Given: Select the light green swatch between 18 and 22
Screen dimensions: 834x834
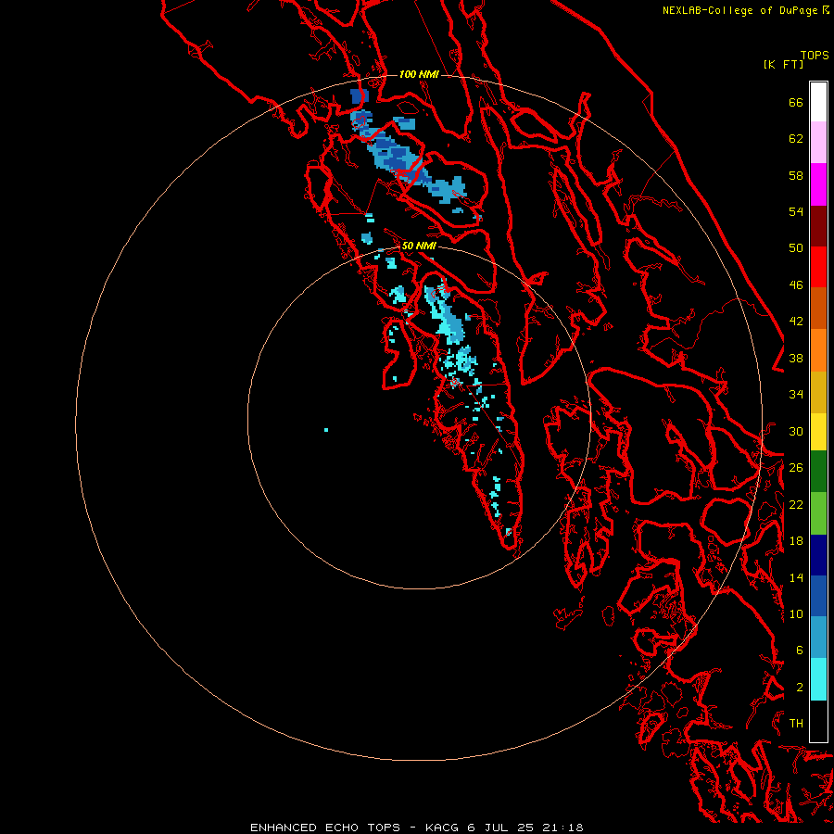Looking at the screenshot, I should tap(818, 513).
